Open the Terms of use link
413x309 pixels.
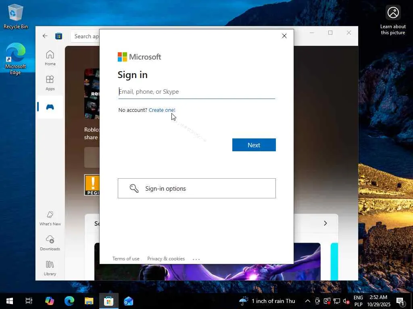[126, 259]
